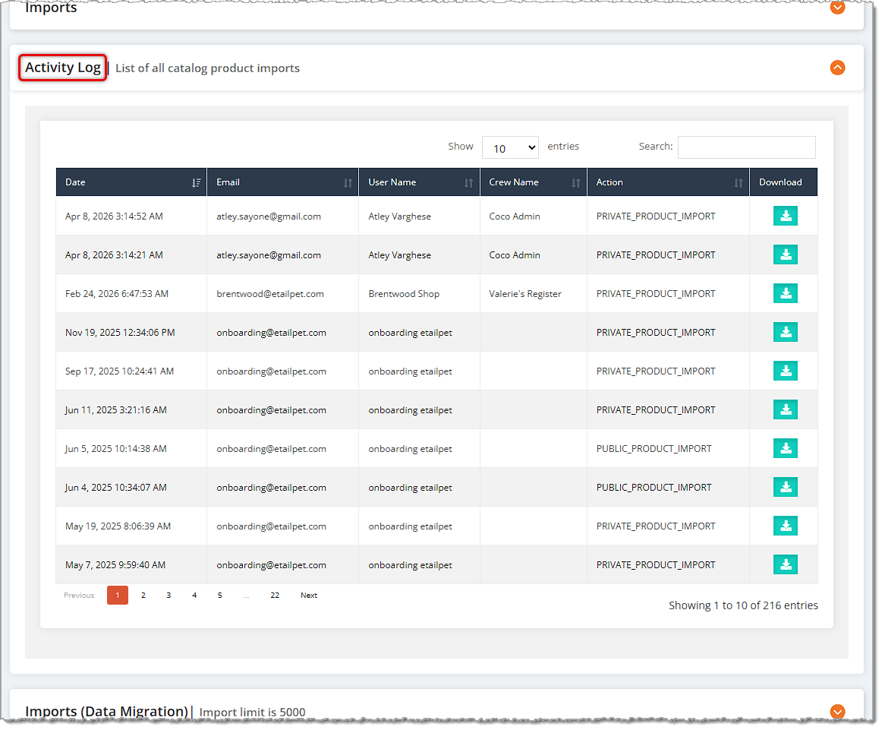Image resolution: width=882 pixels, height=730 pixels.
Task: Download the Nov 19, 2025 import file
Action: tap(786, 332)
